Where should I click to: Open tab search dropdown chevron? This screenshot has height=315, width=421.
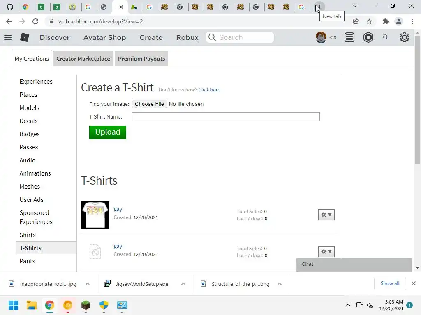tap(355, 6)
